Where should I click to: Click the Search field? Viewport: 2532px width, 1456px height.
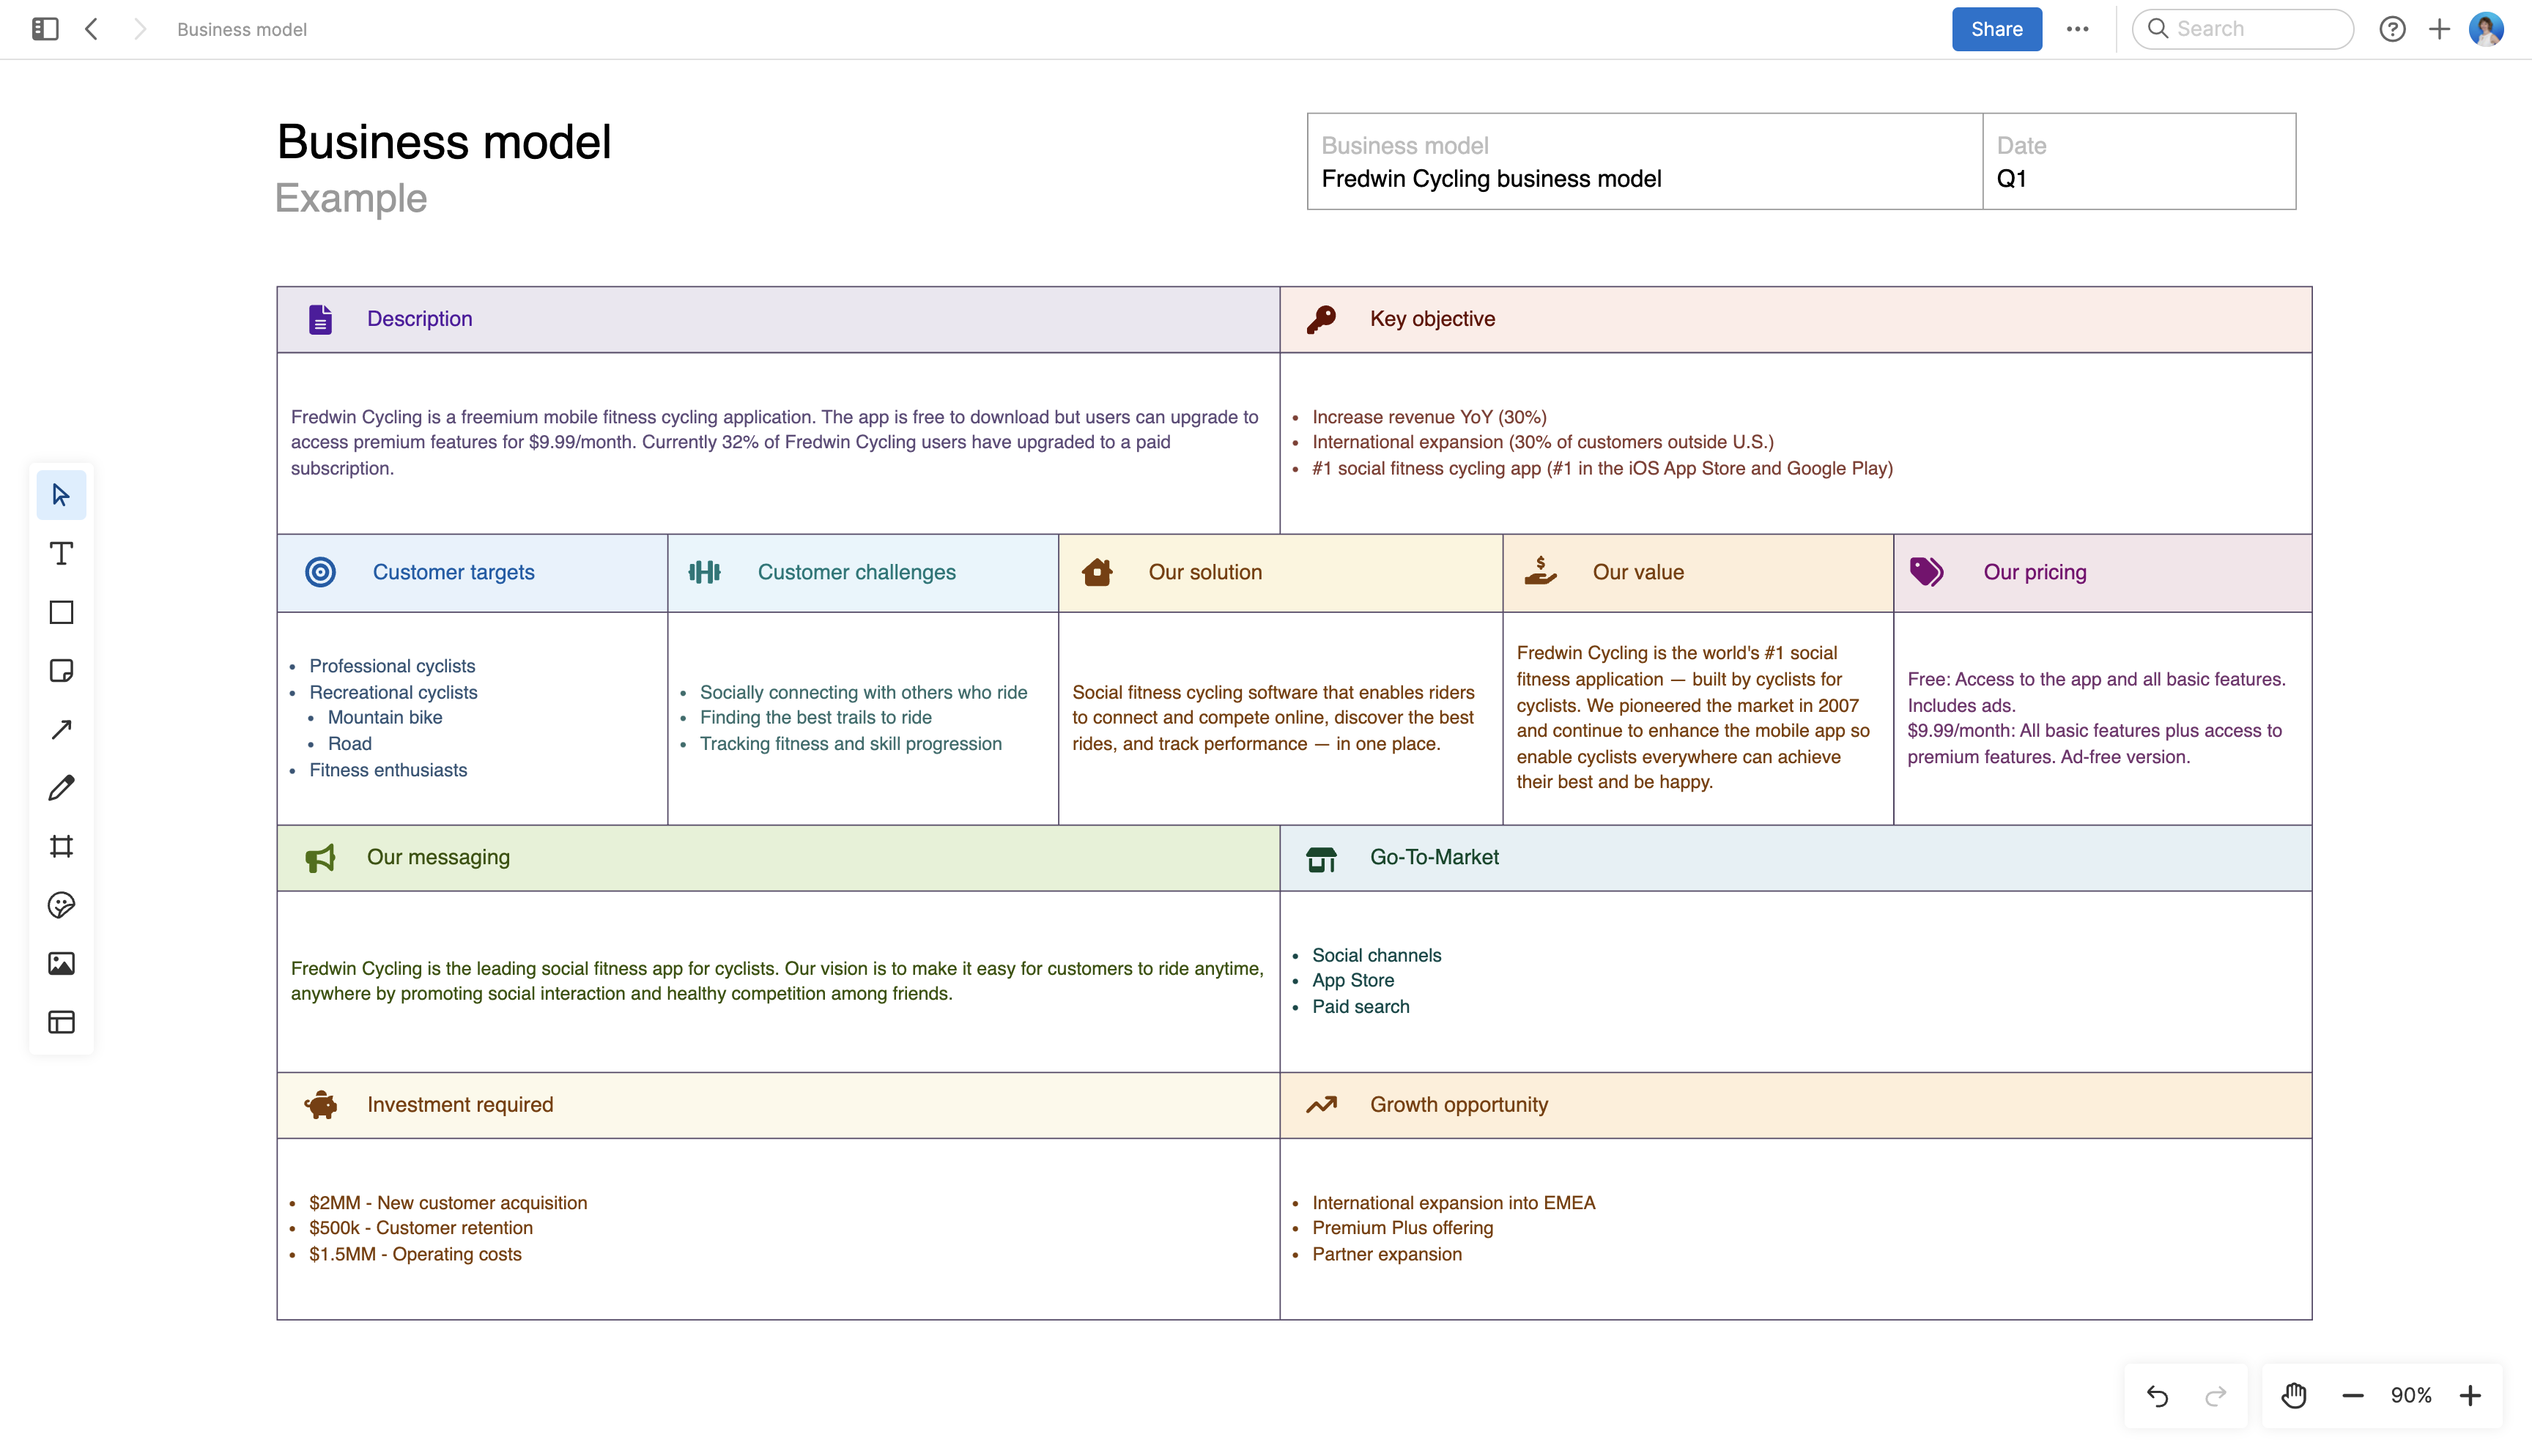point(2243,29)
